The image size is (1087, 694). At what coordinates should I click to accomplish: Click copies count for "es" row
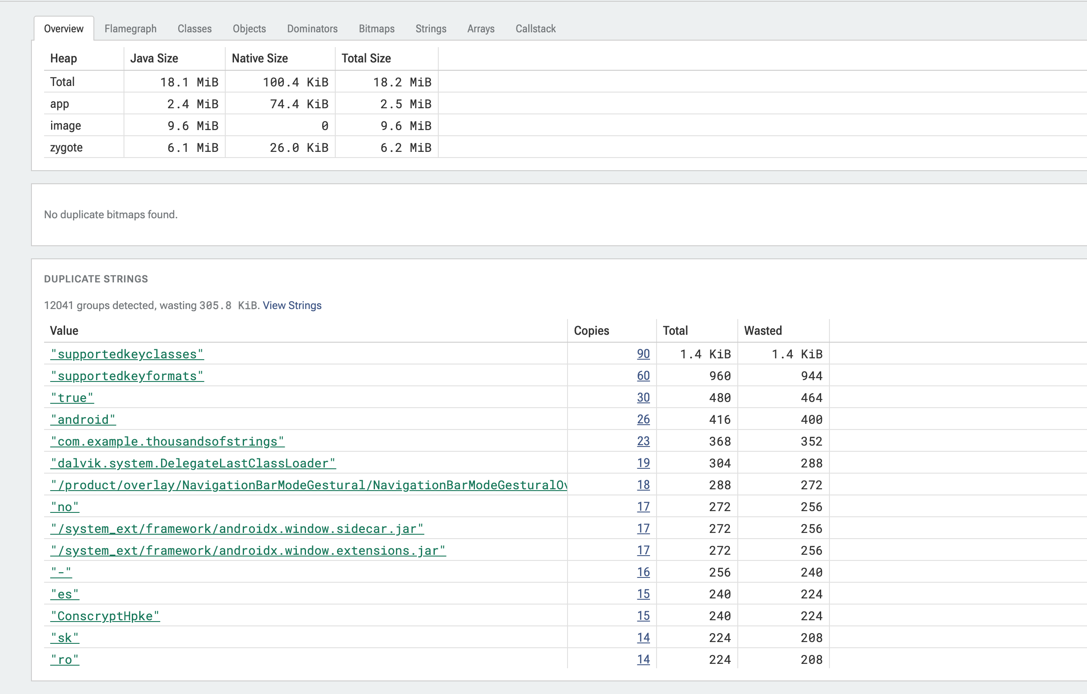tap(643, 594)
